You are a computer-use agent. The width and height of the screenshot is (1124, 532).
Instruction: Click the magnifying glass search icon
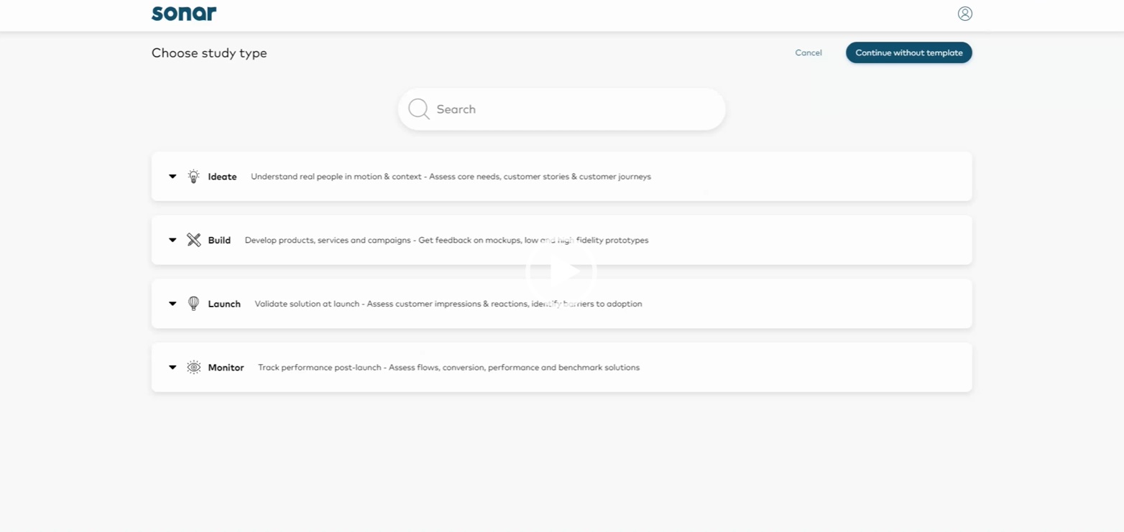(x=419, y=109)
